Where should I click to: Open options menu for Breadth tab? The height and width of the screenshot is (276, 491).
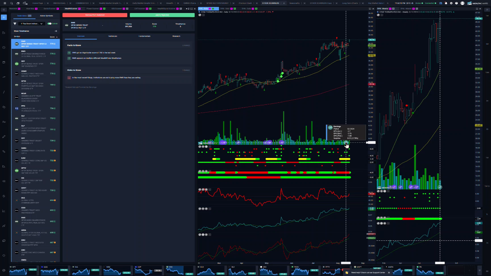click(175, 3)
